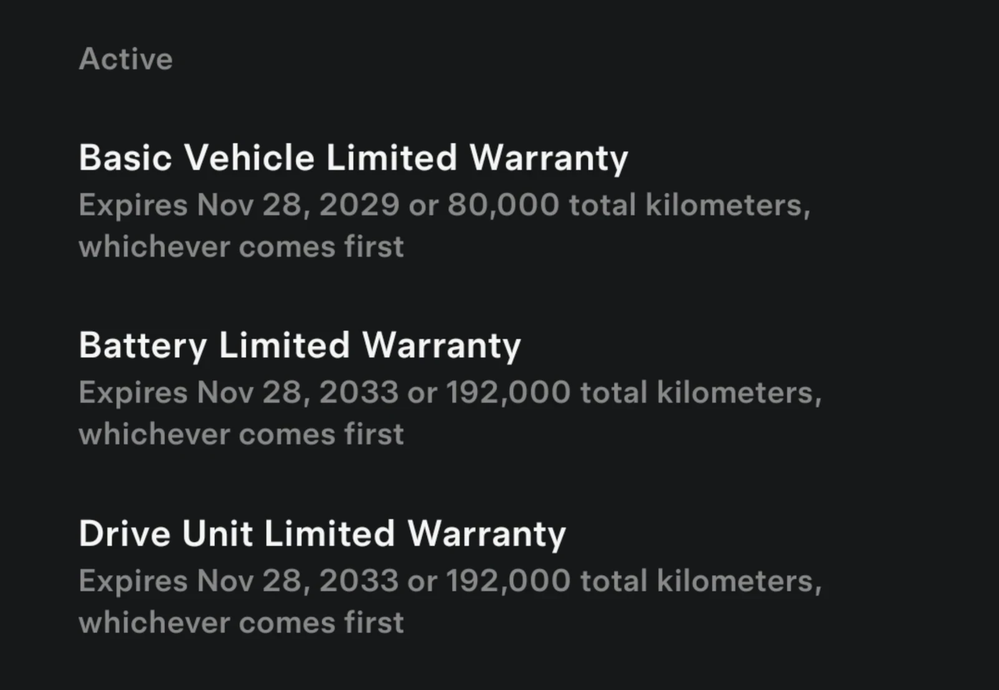The width and height of the screenshot is (999, 690).
Task: Click the word "Battery" in the second warranty title
Action: (x=142, y=346)
